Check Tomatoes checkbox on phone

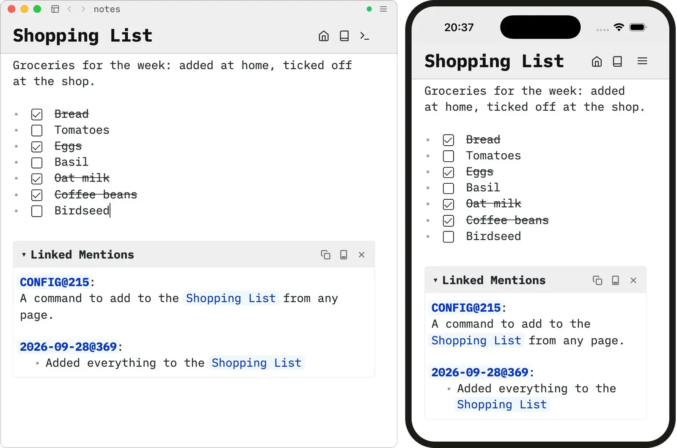449,156
